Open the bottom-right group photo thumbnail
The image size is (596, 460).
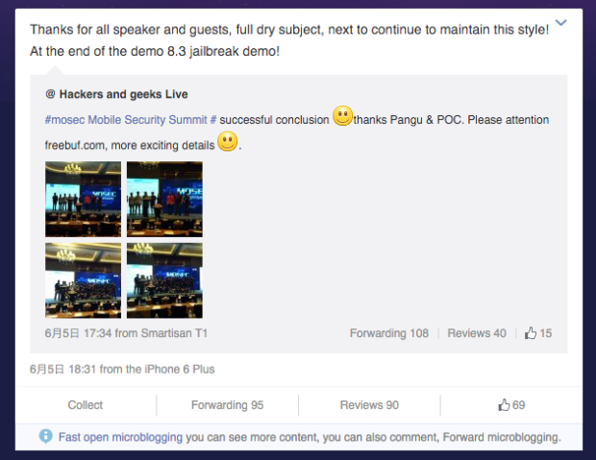click(164, 280)
